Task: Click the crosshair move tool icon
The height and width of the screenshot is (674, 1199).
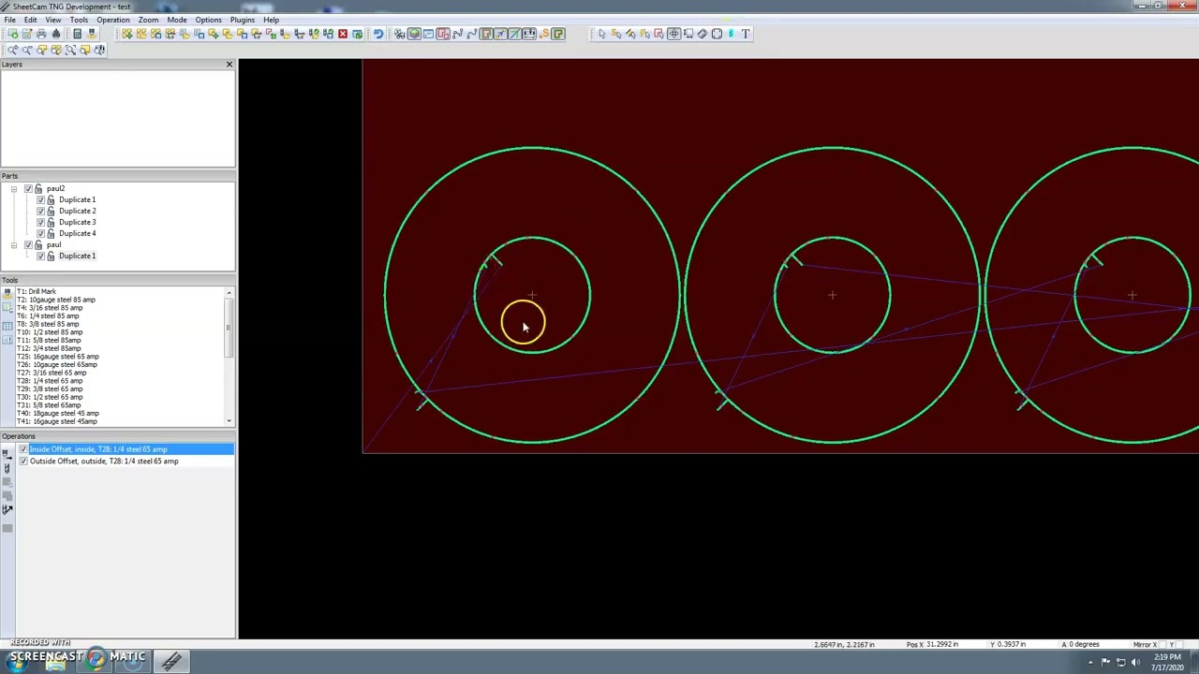Action: click(x=674, y=34)
